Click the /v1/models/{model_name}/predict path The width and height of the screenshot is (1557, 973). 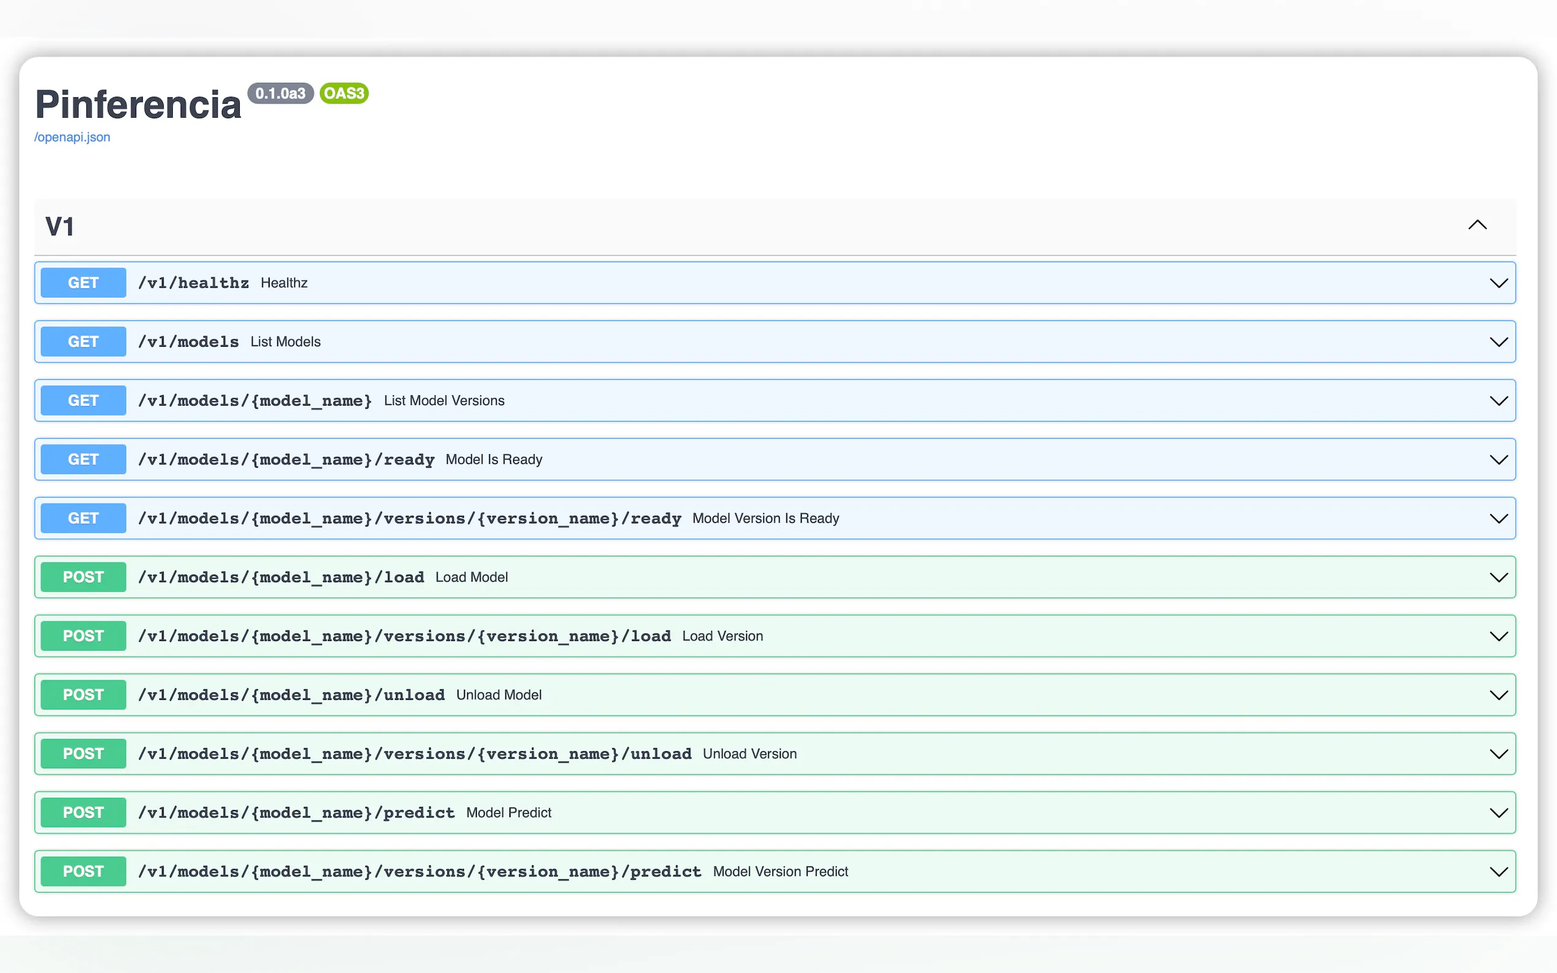tap(296, 812)
